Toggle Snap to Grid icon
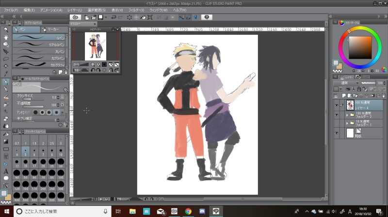 click(x=195, y=17)
